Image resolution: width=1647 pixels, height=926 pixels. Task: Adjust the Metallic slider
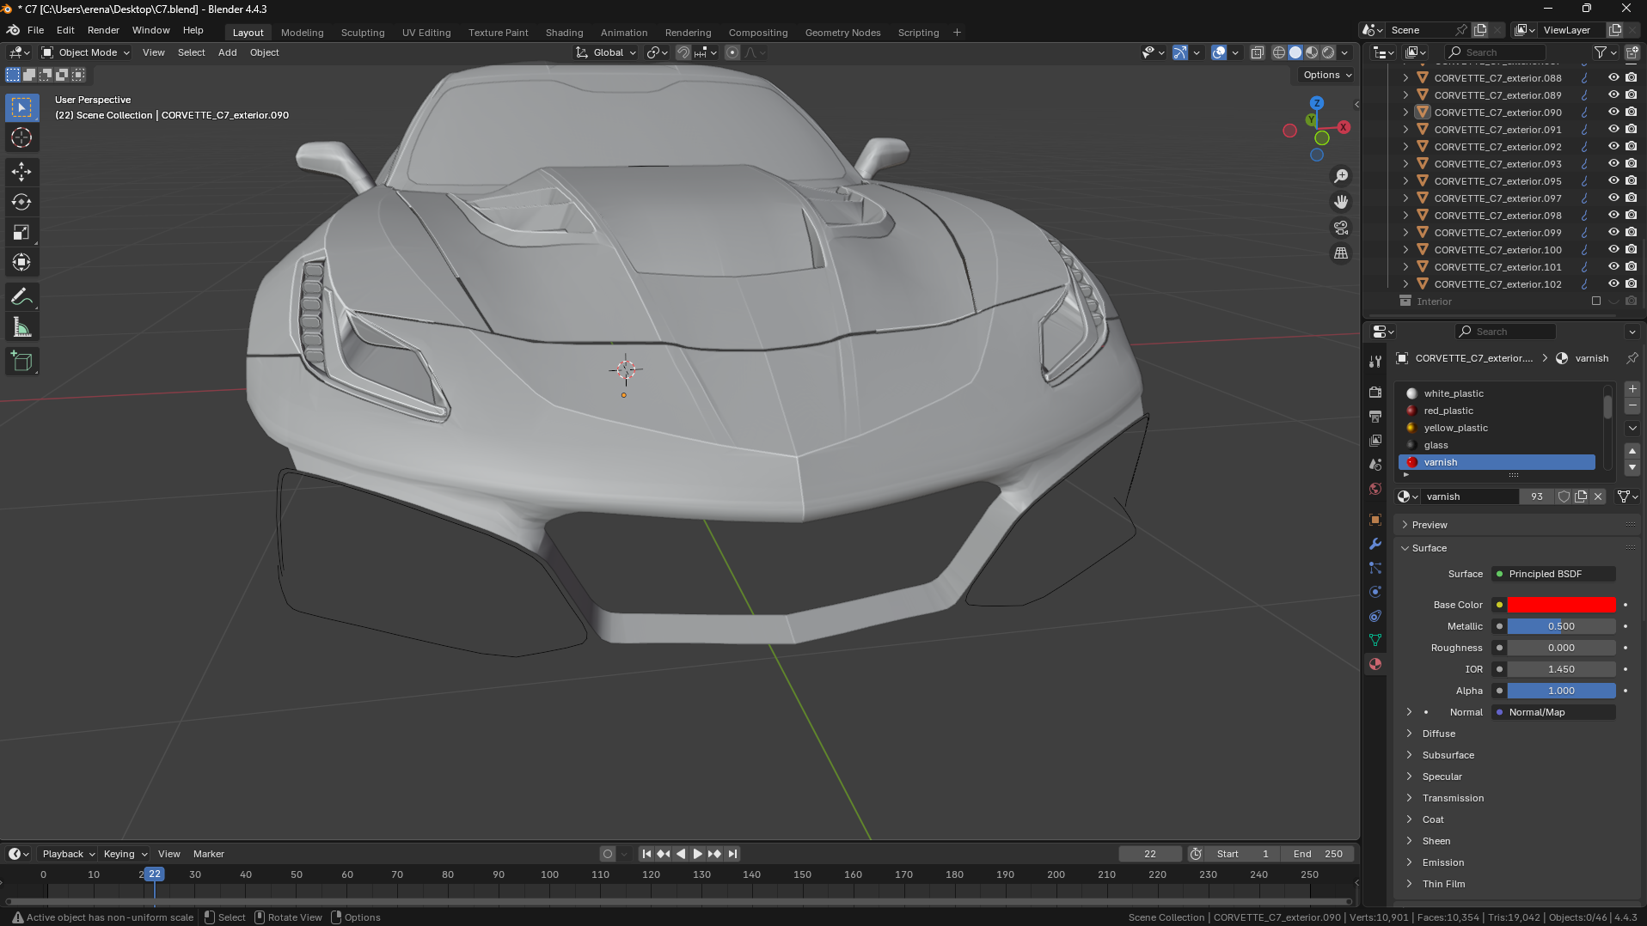(1561, 626)
